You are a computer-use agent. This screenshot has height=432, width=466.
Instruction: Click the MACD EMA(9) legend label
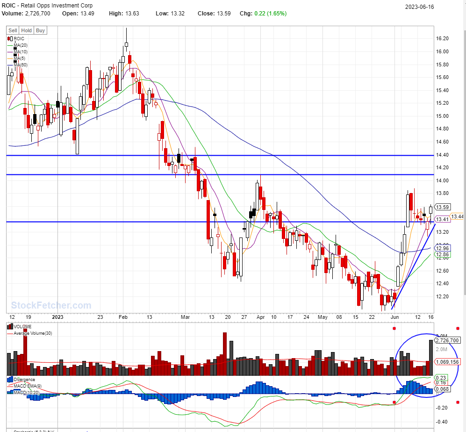[x=28, y=386]
